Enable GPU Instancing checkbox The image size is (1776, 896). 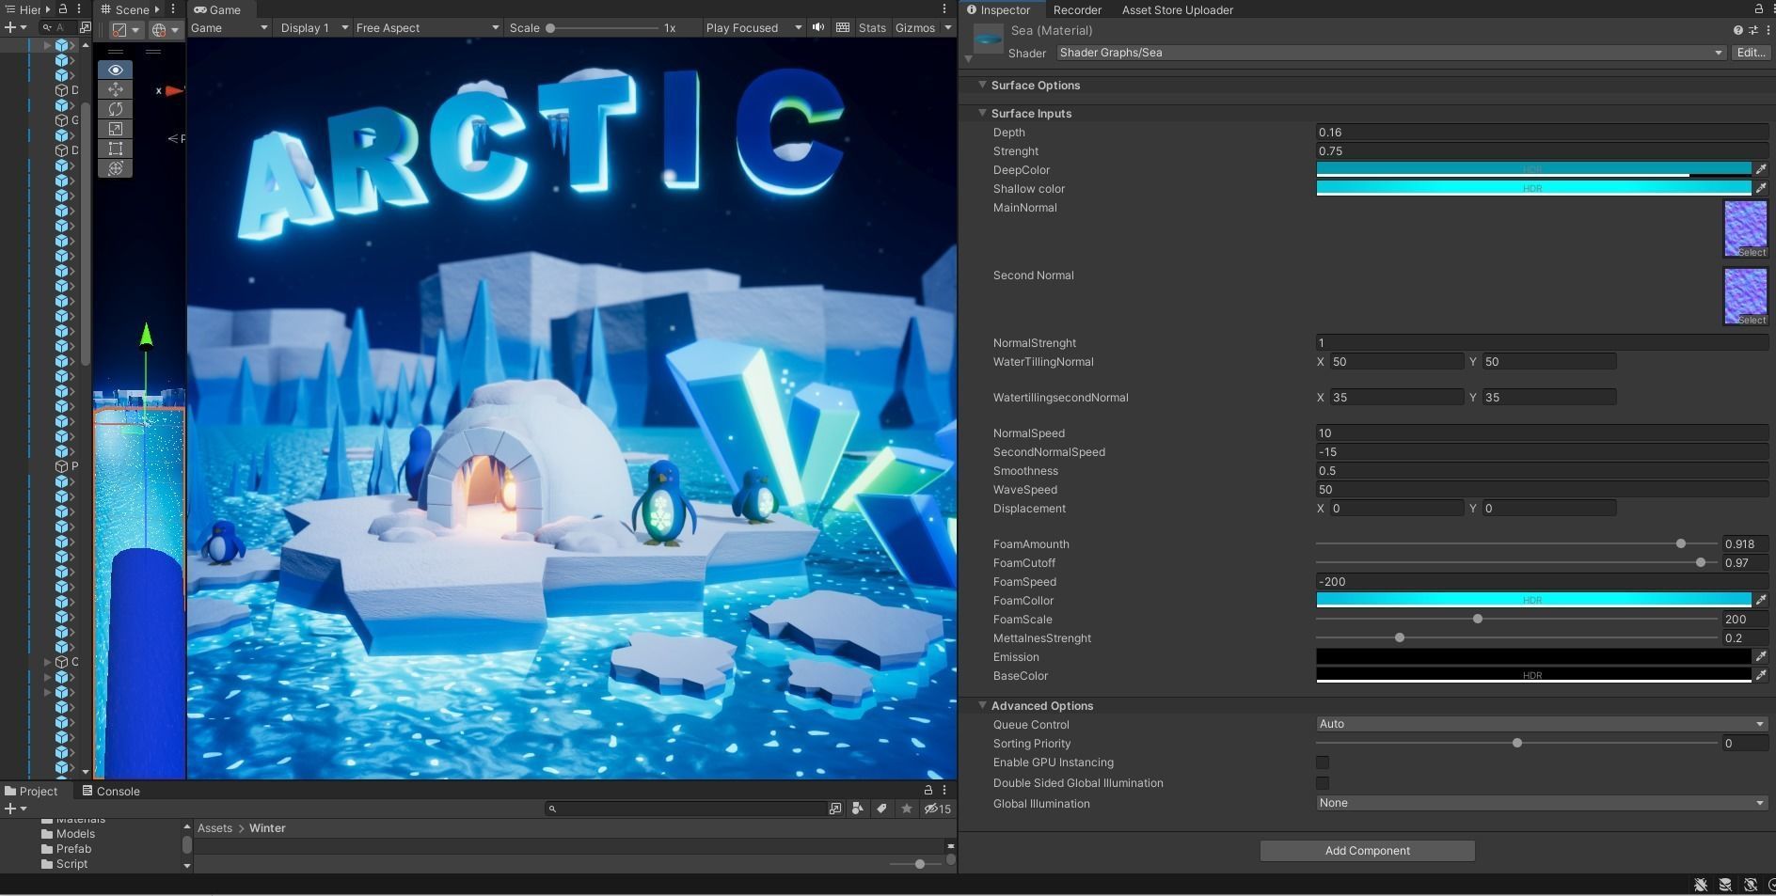click(1323, 762)
